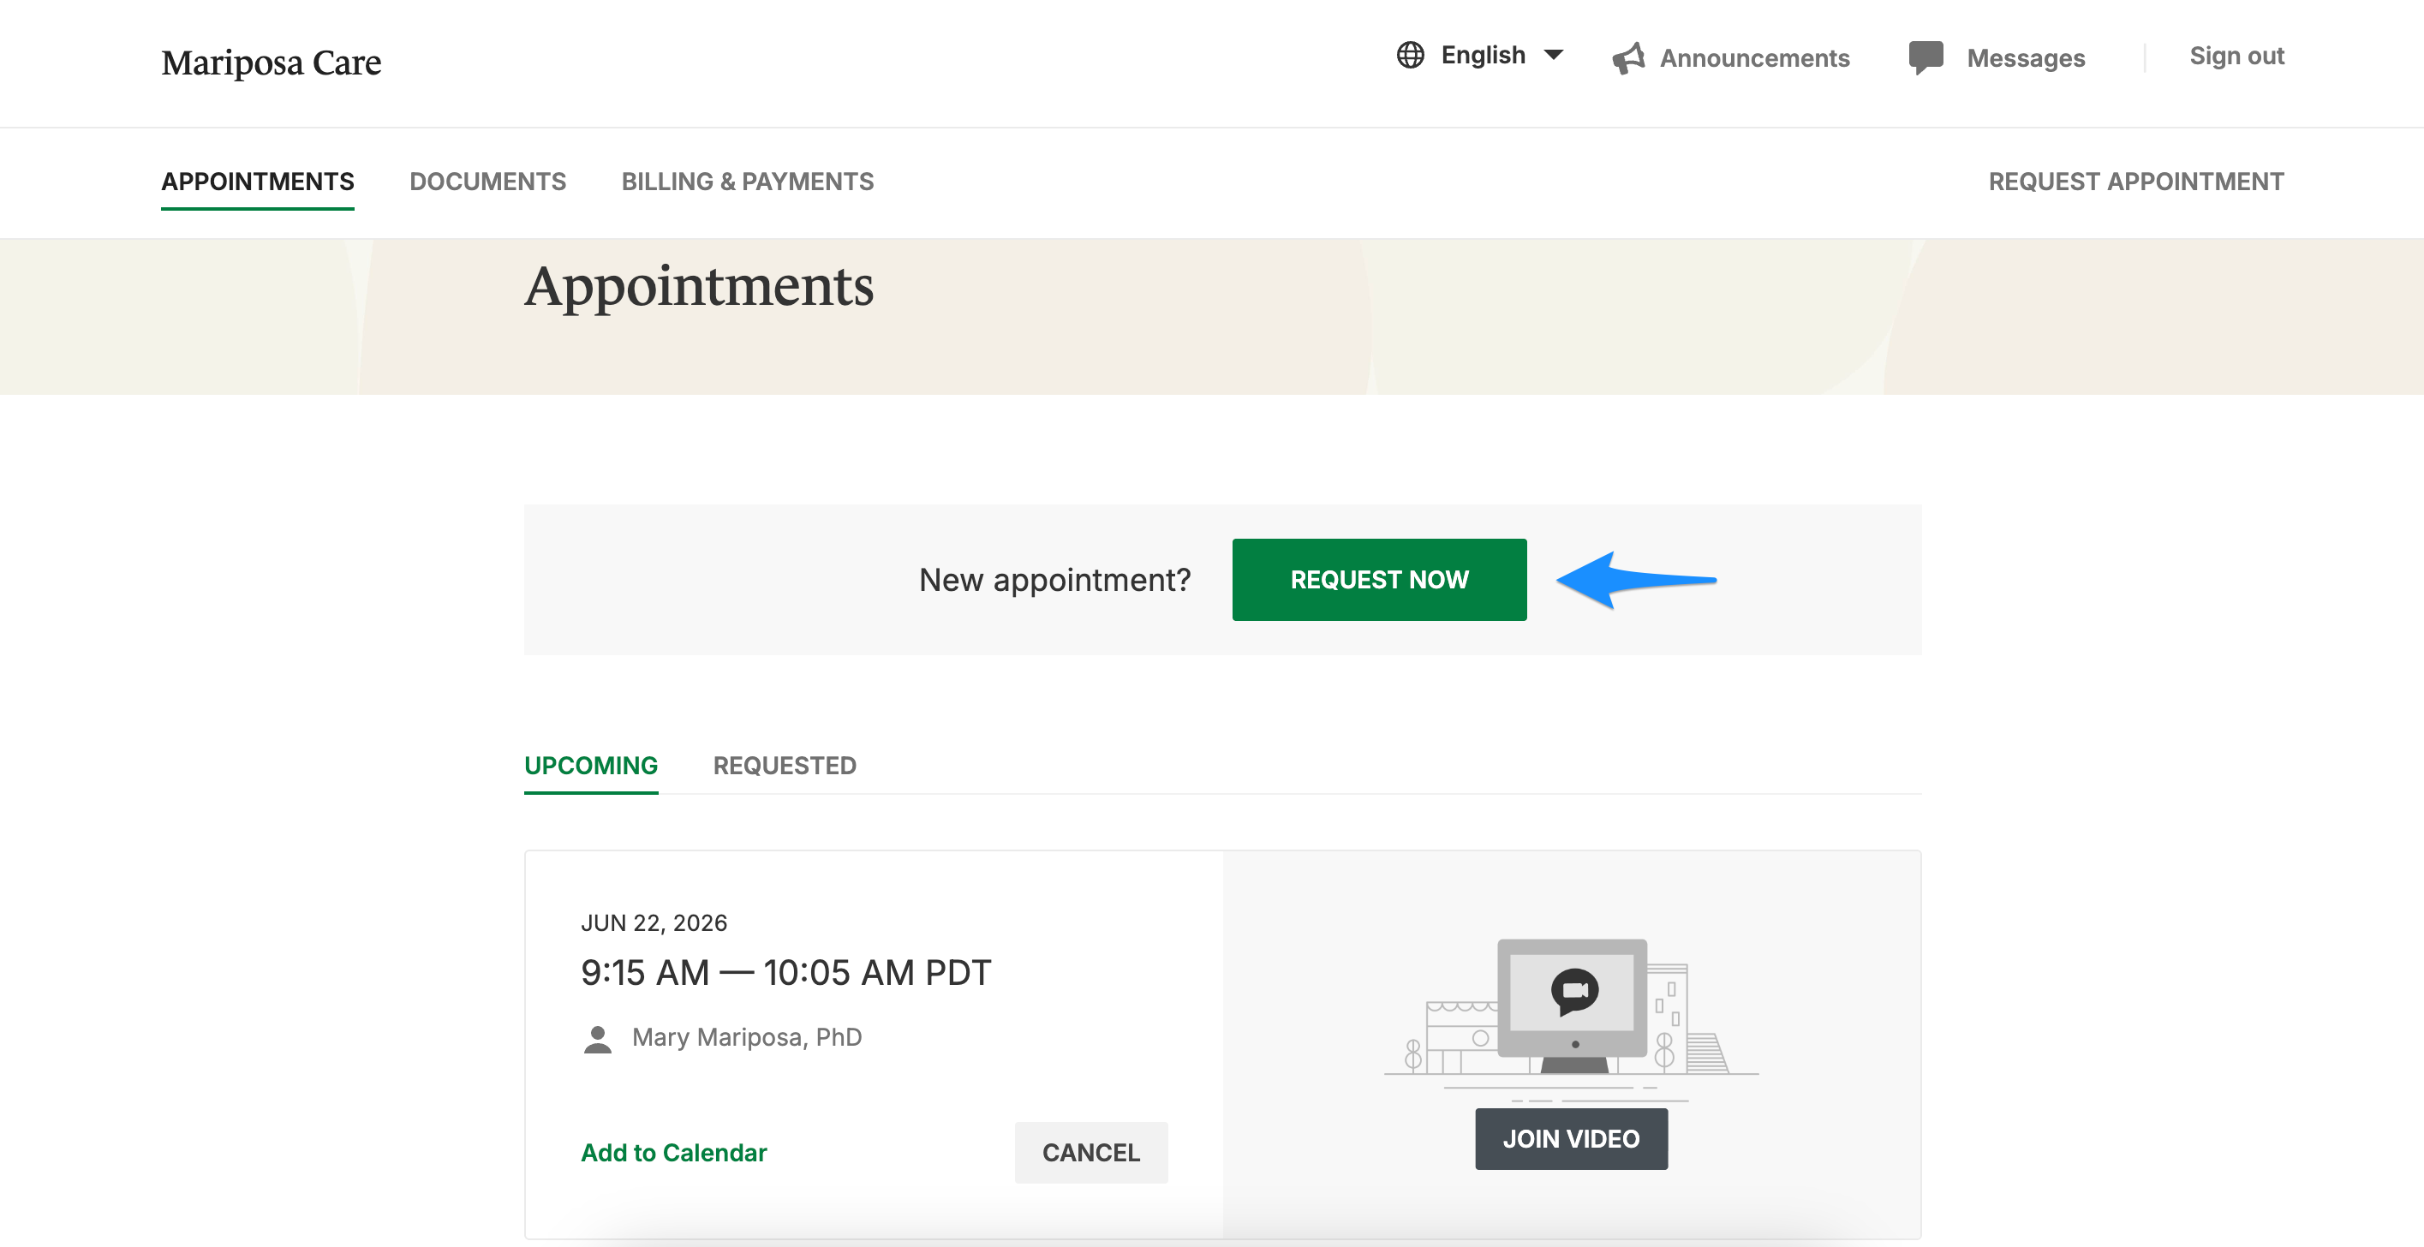Image resolution: width=2424 pixels, height=1247 pixels.
Task: Click the English language label
Action: (1483, 56)
